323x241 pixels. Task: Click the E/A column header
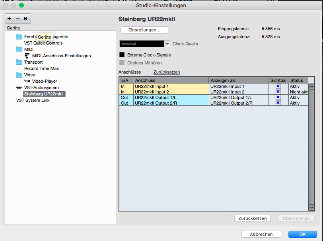126,80
